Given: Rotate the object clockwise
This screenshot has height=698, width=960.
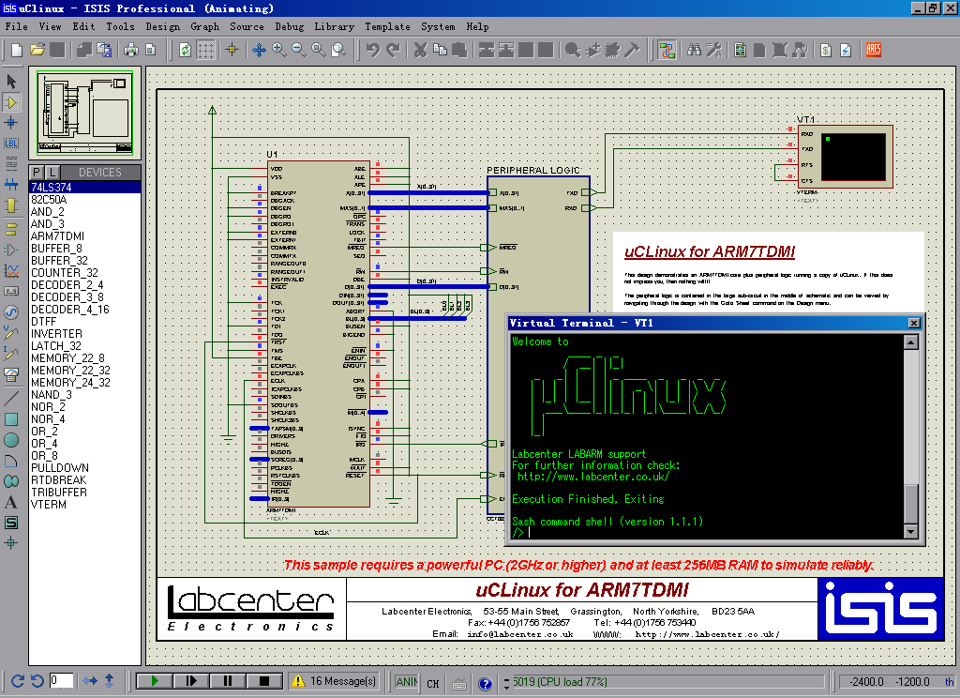Looking at the screenshot, I should point(18,681).
